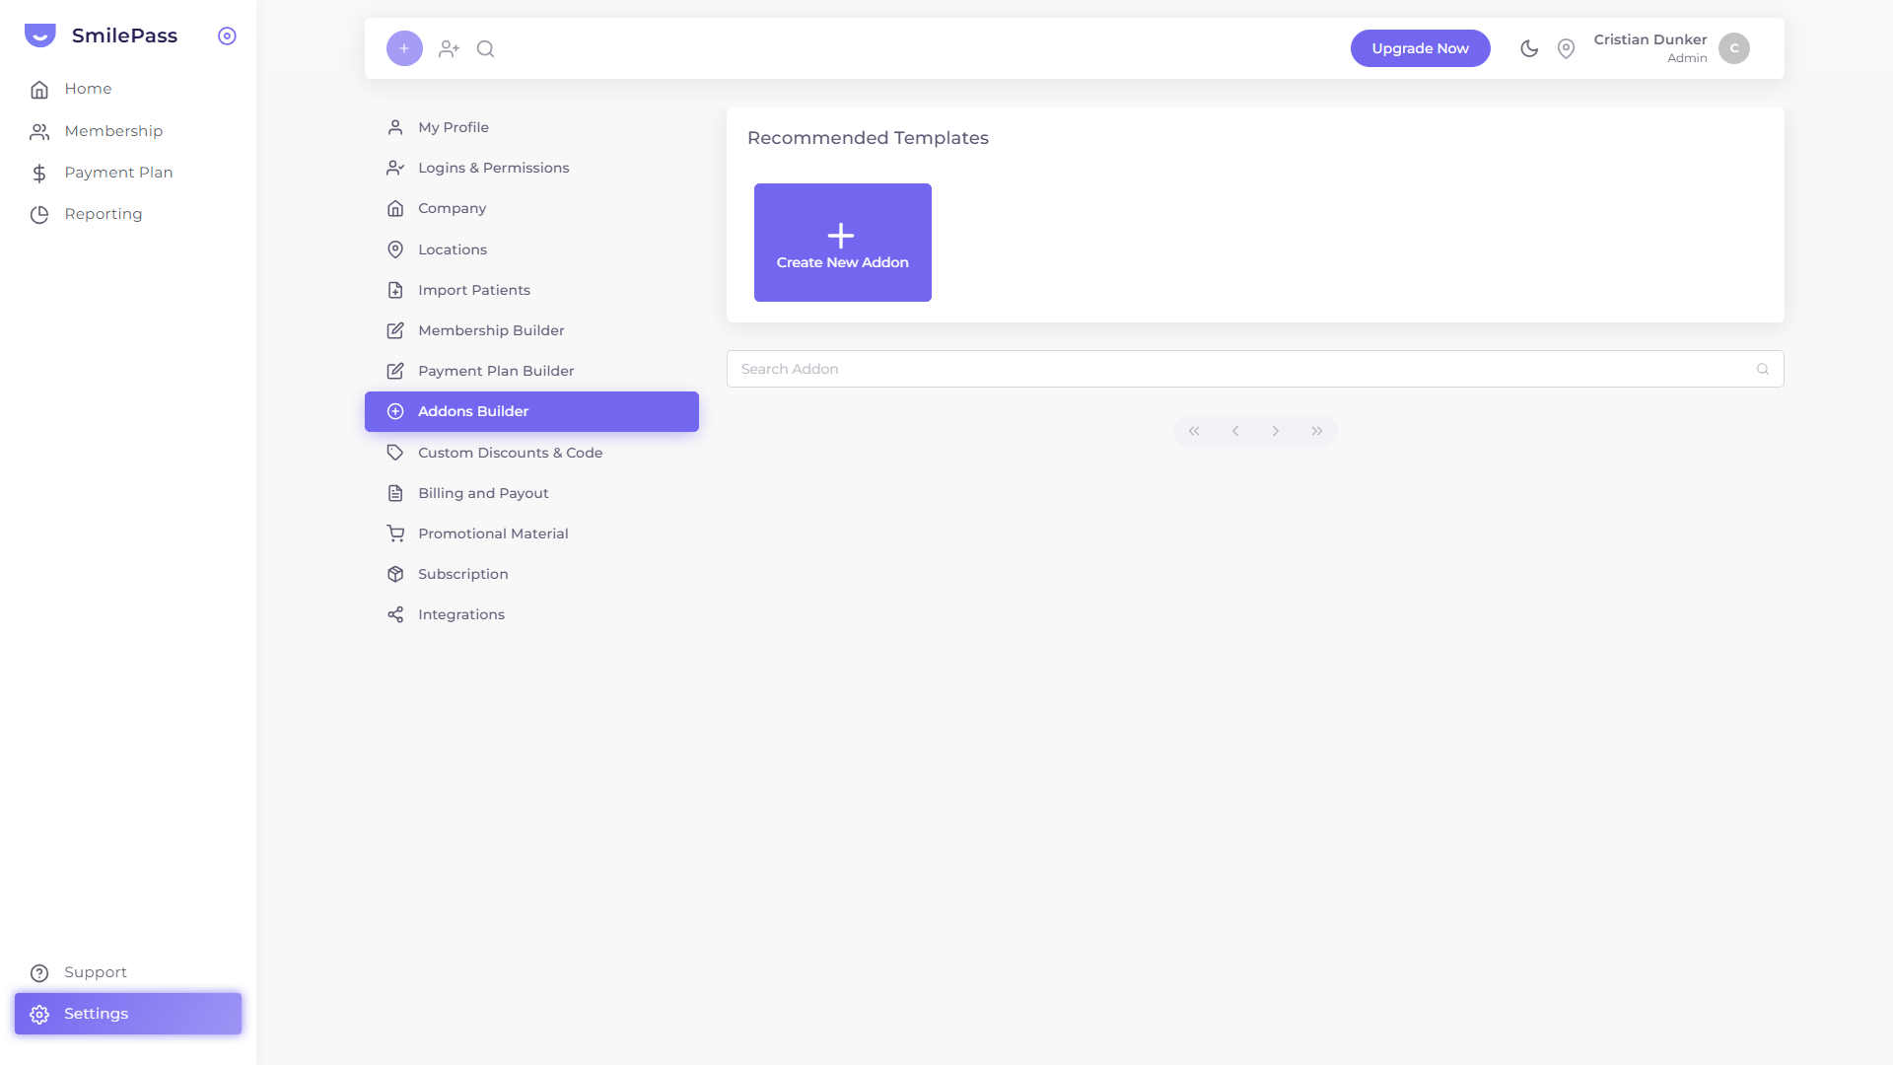Click the add patient icon
Image resolution: width=1893 pixels, height=1065 pixels.
pos(450,48)
